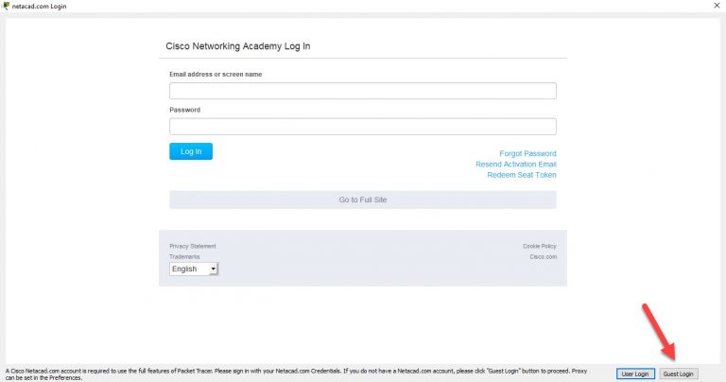Open the Privacy Statement link
The image size is (726, 382).
193,247
